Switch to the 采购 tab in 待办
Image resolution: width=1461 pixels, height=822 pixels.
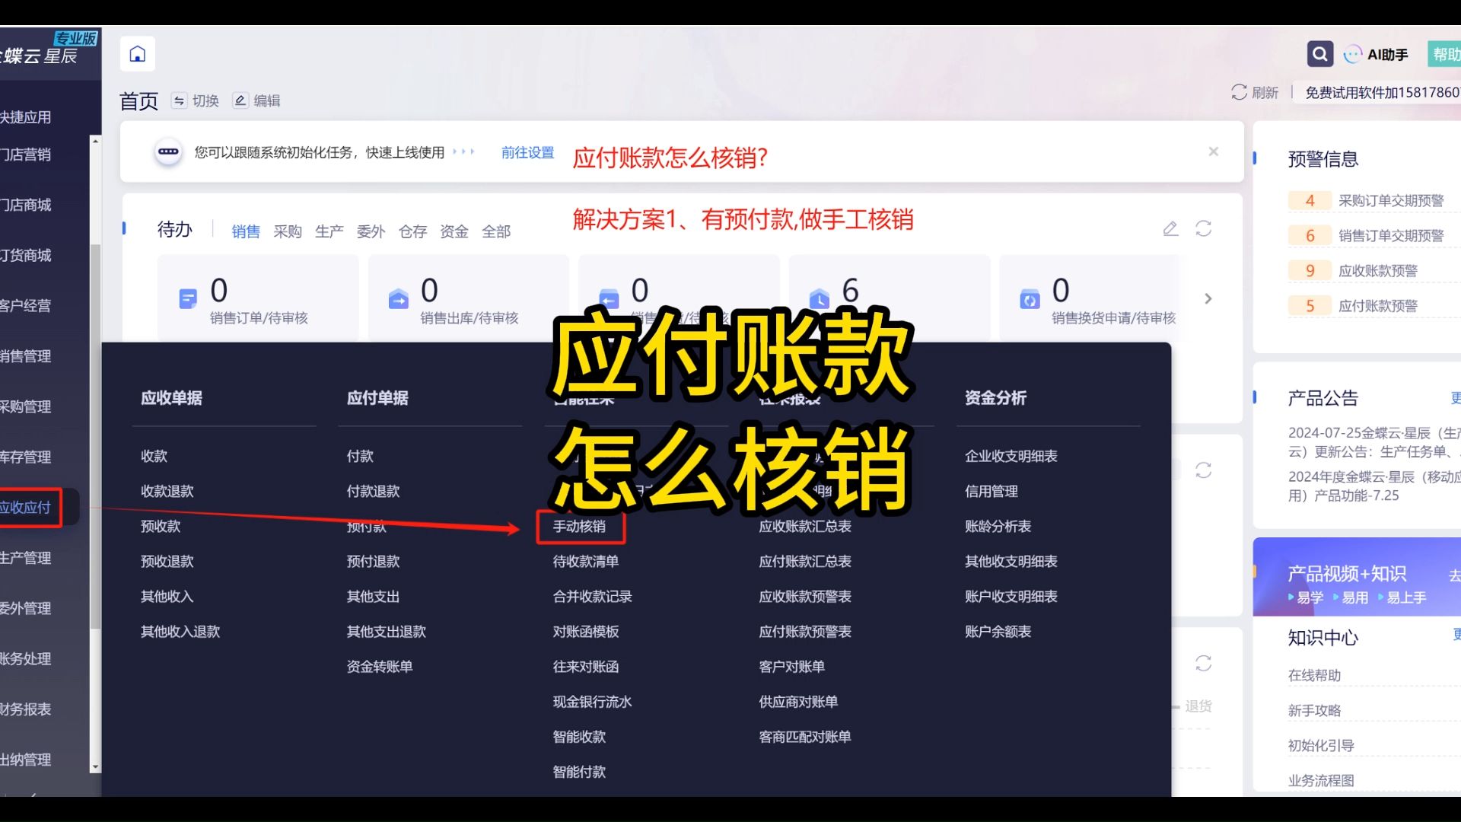[x=287, y=231]
